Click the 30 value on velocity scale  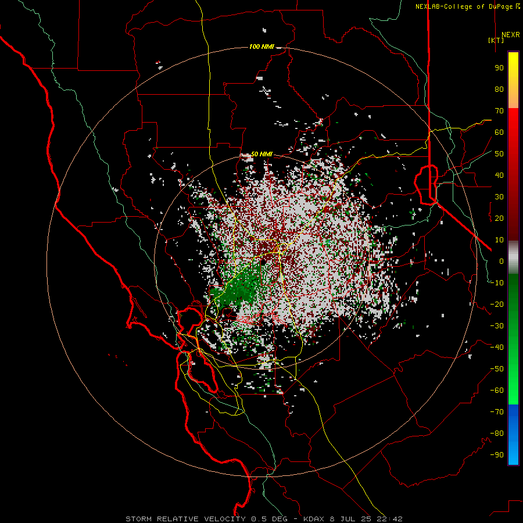point(499,197)
